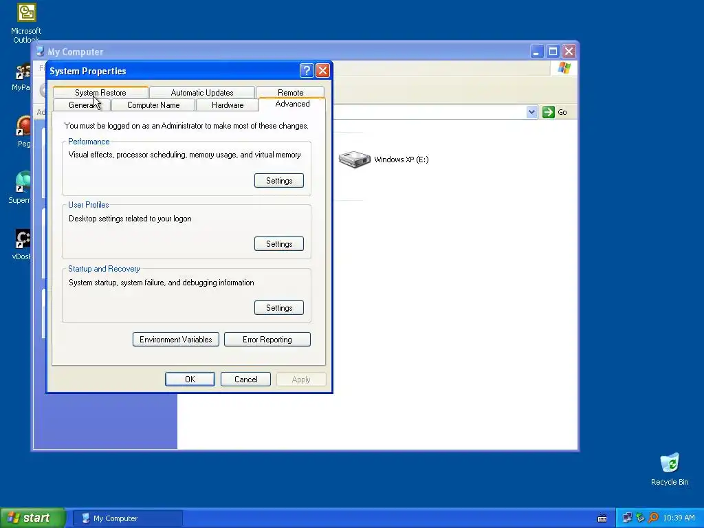Click the help question mark button
This screenshot has width=704, height=528.
306,70
